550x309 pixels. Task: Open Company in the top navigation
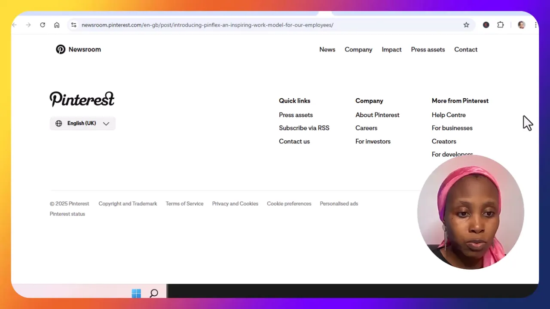click(x=358, y=49)
